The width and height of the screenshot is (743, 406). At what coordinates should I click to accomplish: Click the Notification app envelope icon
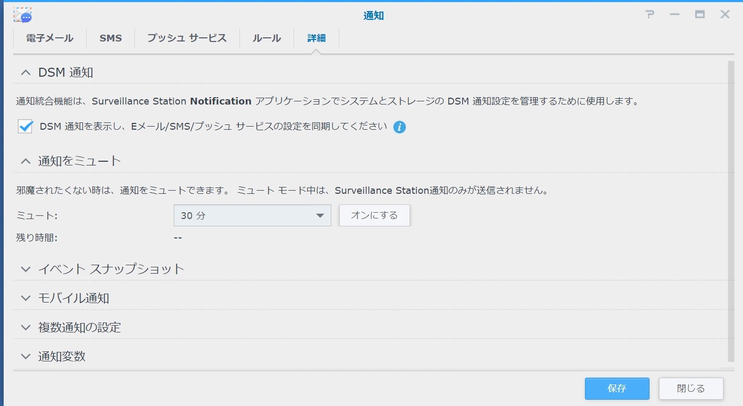pyautogui.click(x=23, y=15)
